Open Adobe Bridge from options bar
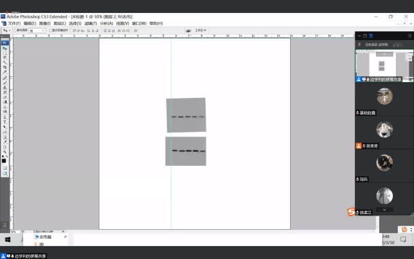Viewport: 414px width, 259px height. click(189, 31)
